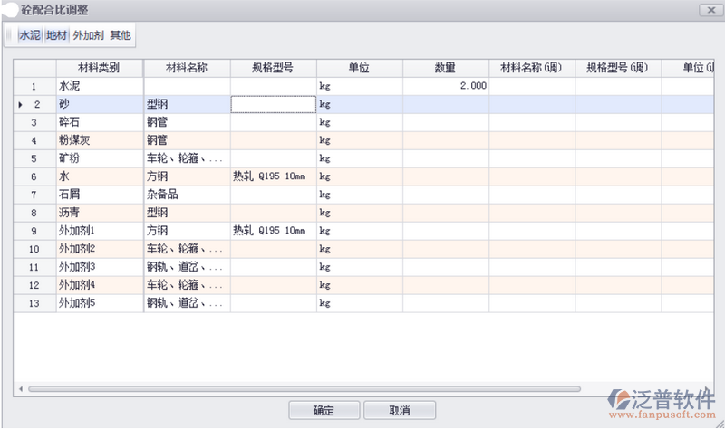Select the 杂备品 material name cell
The height and width of the screenshot is (429, 725).
(x=187, y=195)
